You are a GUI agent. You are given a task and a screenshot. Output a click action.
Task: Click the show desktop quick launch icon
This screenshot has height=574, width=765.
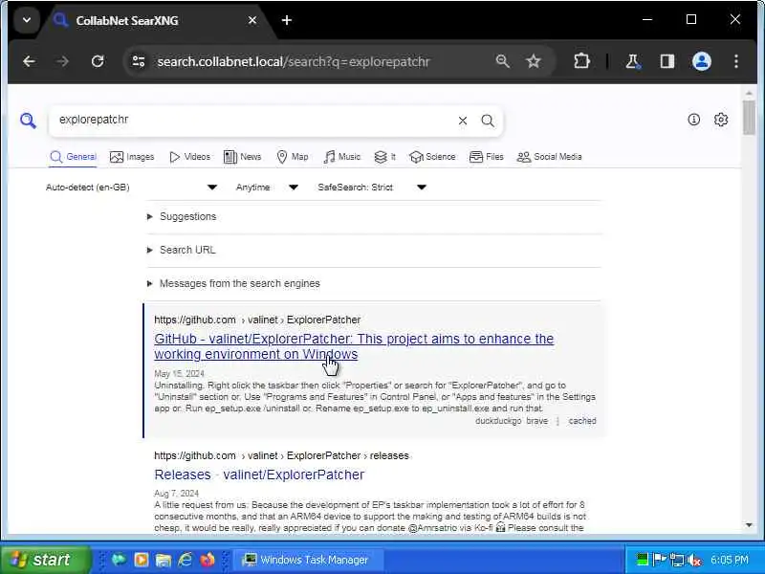point(119,560)
